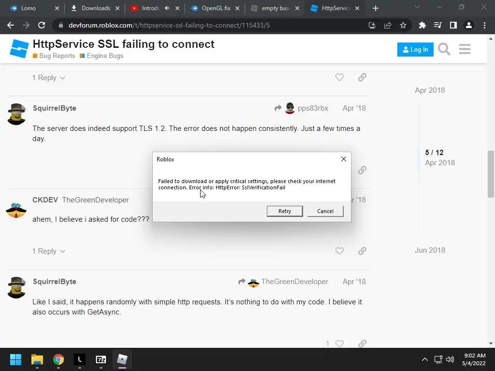The width and height of the screenshot is (495, 371).
Task: Copy link of SquirrelByte's TLS 1.2 post
Action: click(x=362, y=170)
